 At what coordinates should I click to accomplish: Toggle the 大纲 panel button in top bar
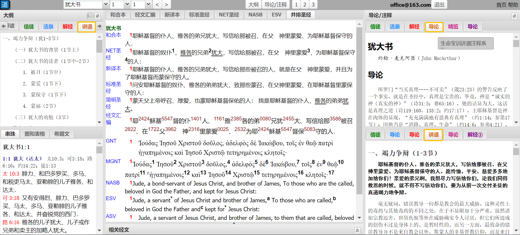tap(253, 5)
